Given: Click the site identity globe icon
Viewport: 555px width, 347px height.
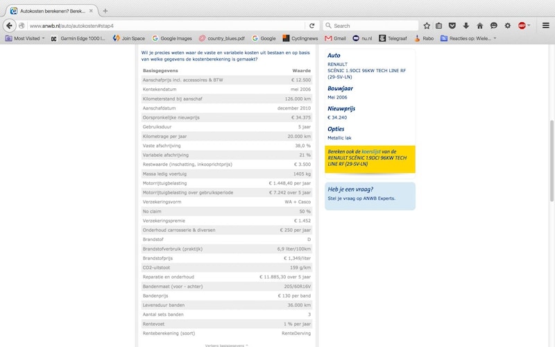Looking at the screenshot, I should (22, 26).
